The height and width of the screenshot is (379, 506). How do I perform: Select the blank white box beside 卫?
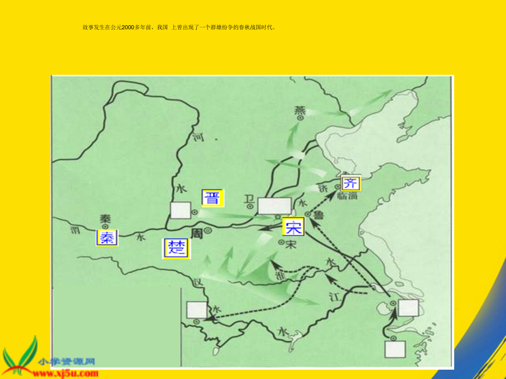[274, 206]
